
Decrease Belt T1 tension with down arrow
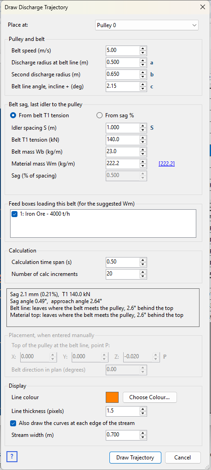143,143
